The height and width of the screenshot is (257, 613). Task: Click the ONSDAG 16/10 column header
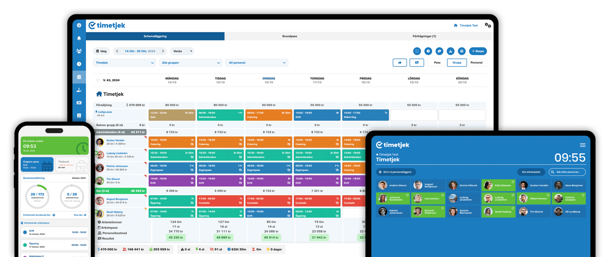click(x=268, y=80)
